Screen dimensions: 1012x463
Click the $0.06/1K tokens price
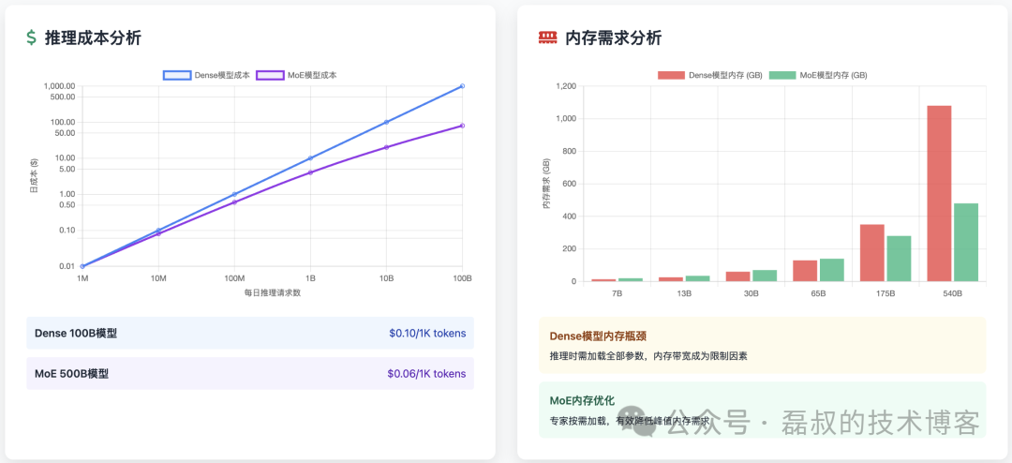426,373
